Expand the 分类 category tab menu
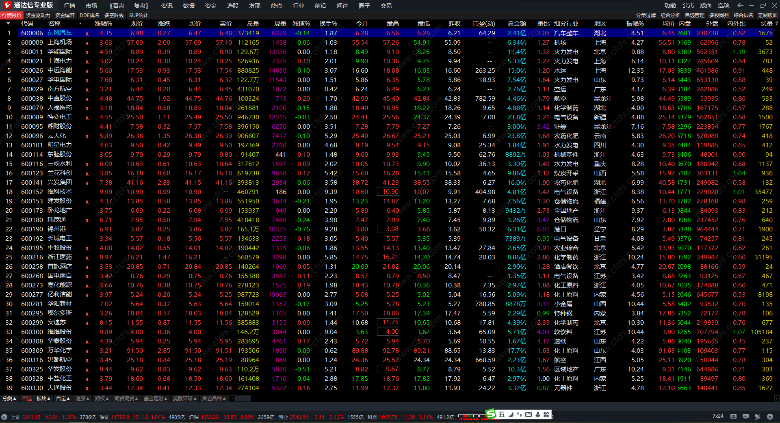Image resolution: width=780 pixels, height=423 pixels. [x=9, y=399]
